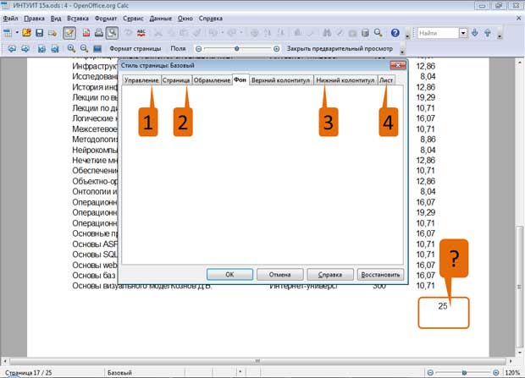This screenshot has height=378, width=525.
Task: Click the Базовый page style in status bar
Action: coord(120,373)
